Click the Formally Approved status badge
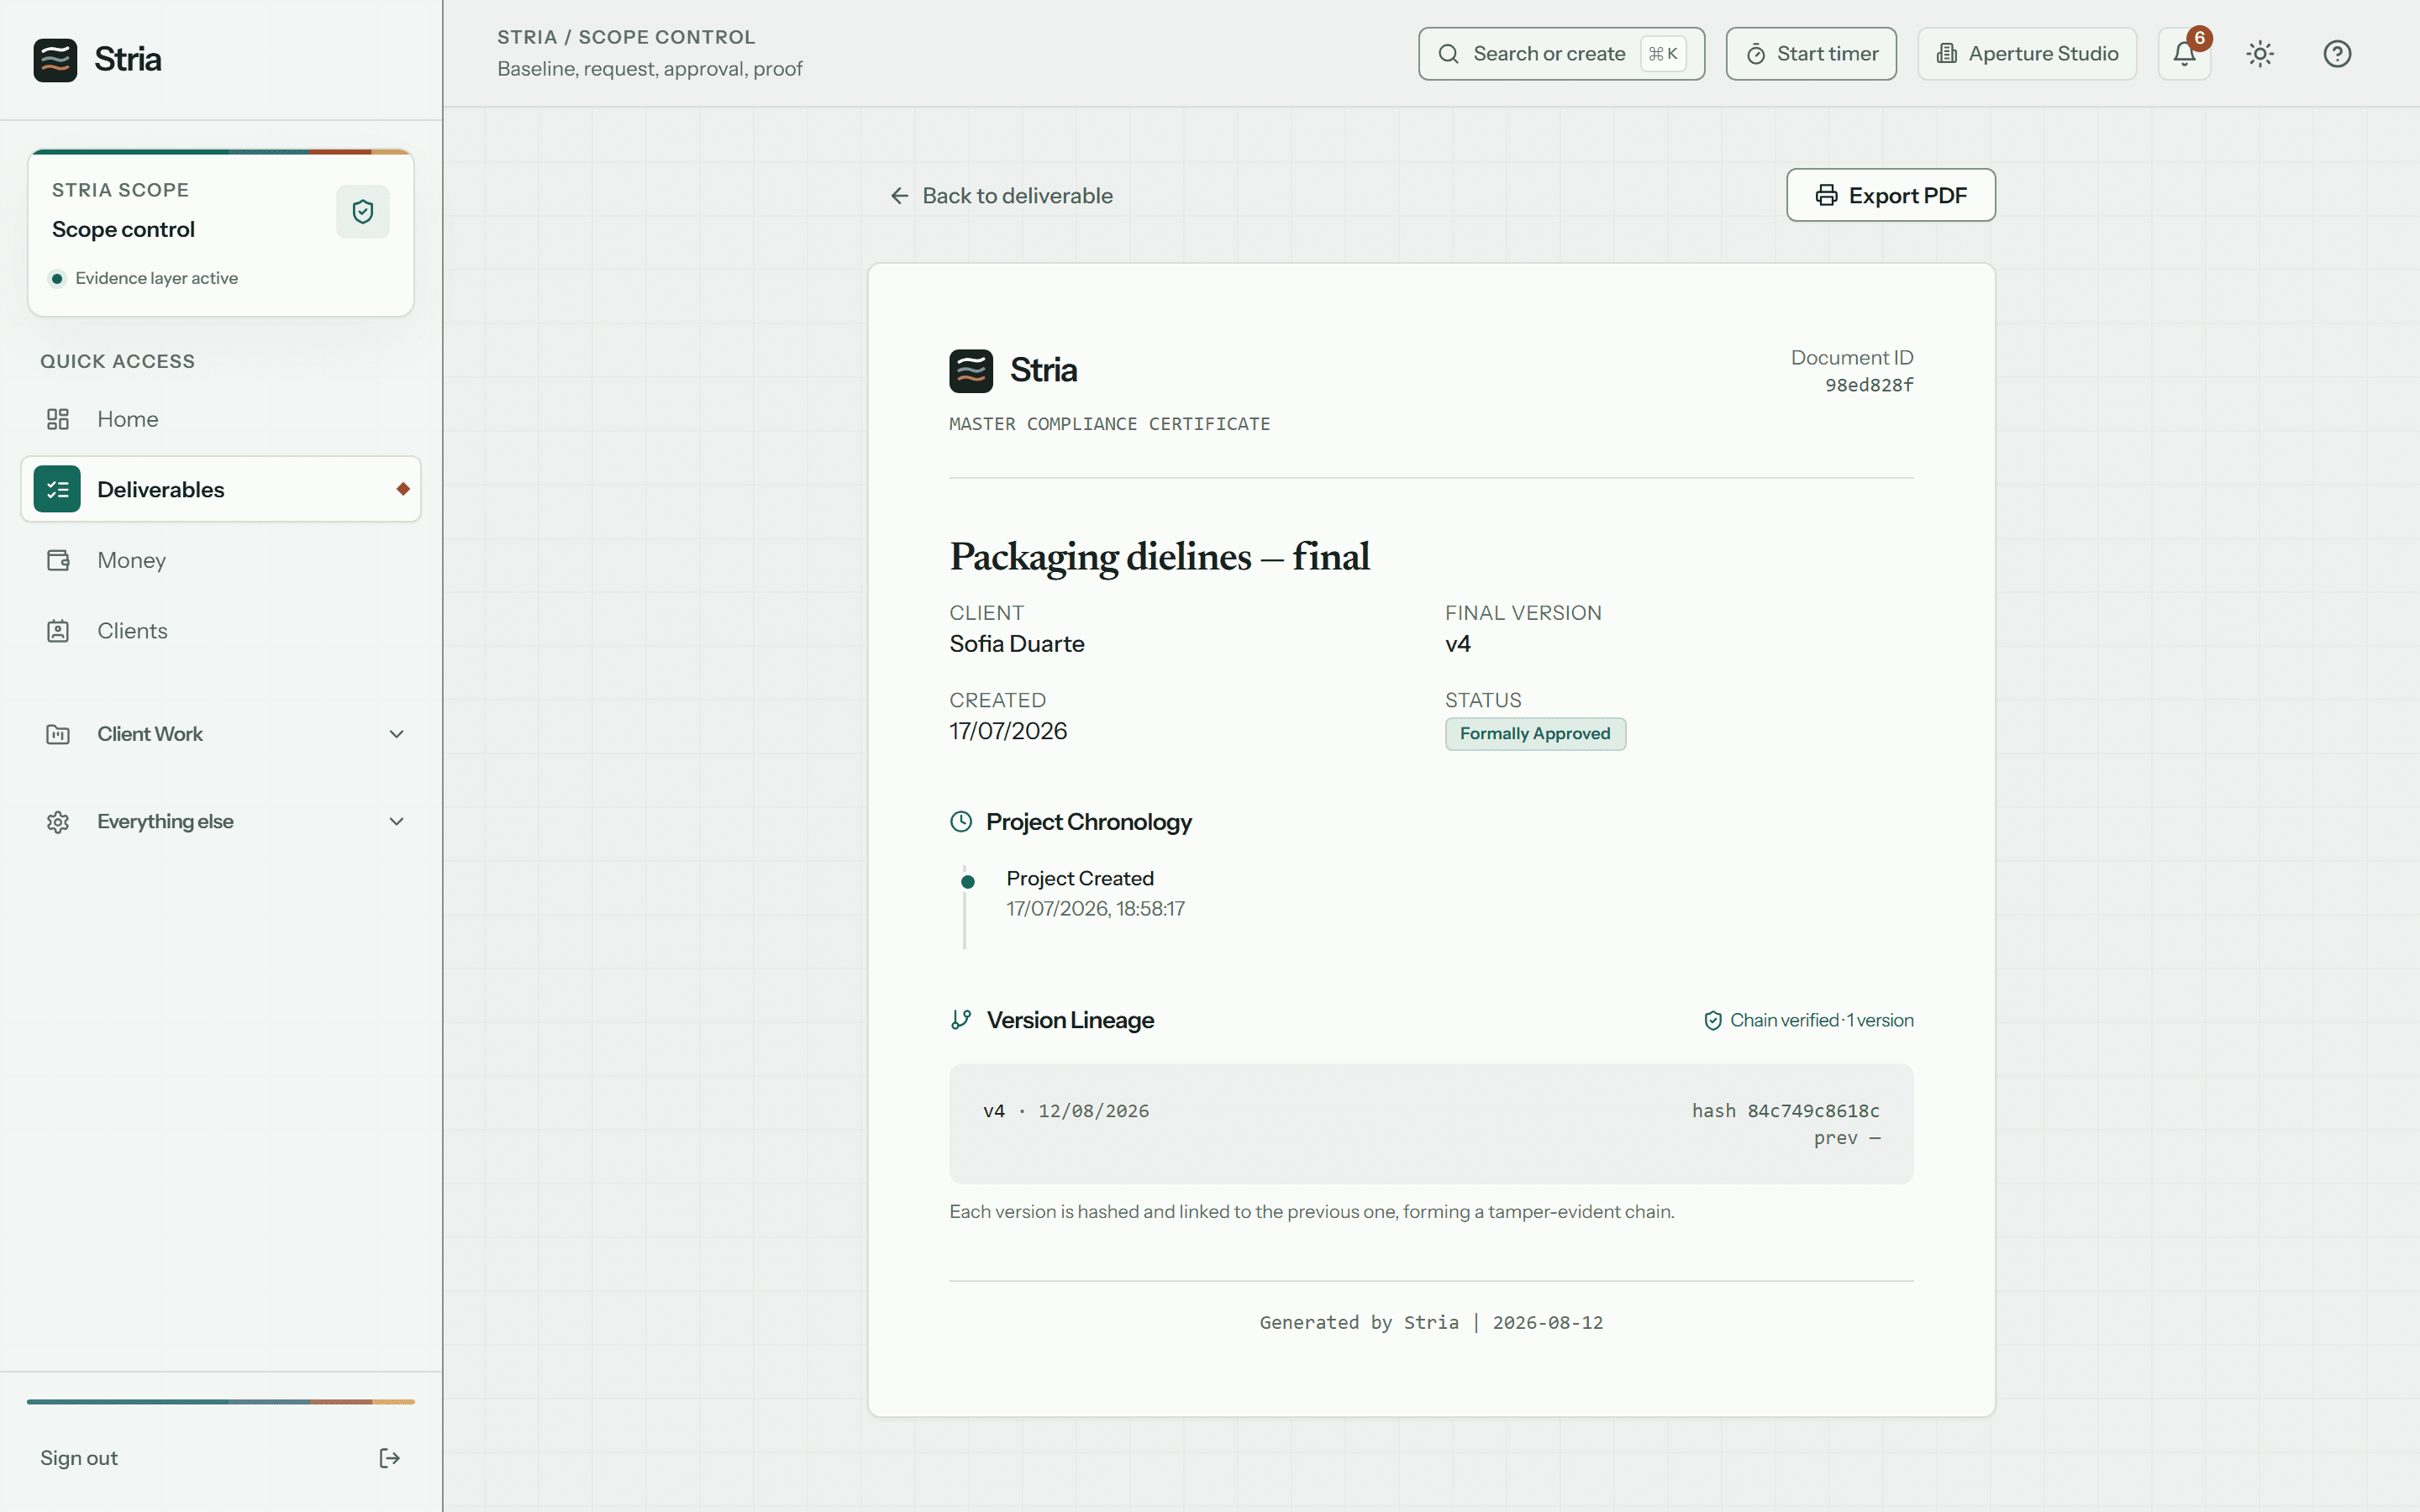2420x1512 pixels. click(1535, 734)
